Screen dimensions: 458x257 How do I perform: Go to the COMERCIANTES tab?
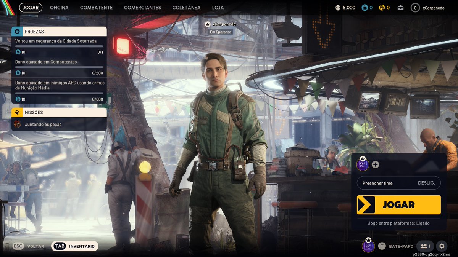tap(142, 8)
